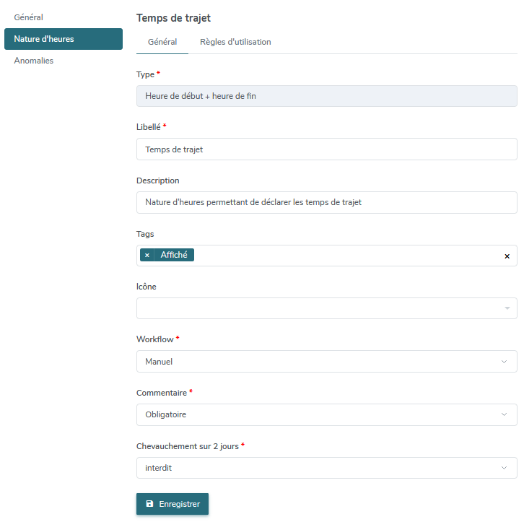Switch to the Règles d'utilisation tab
The height and width of the screenshot is (522, 524).
[x=235, y=42]
